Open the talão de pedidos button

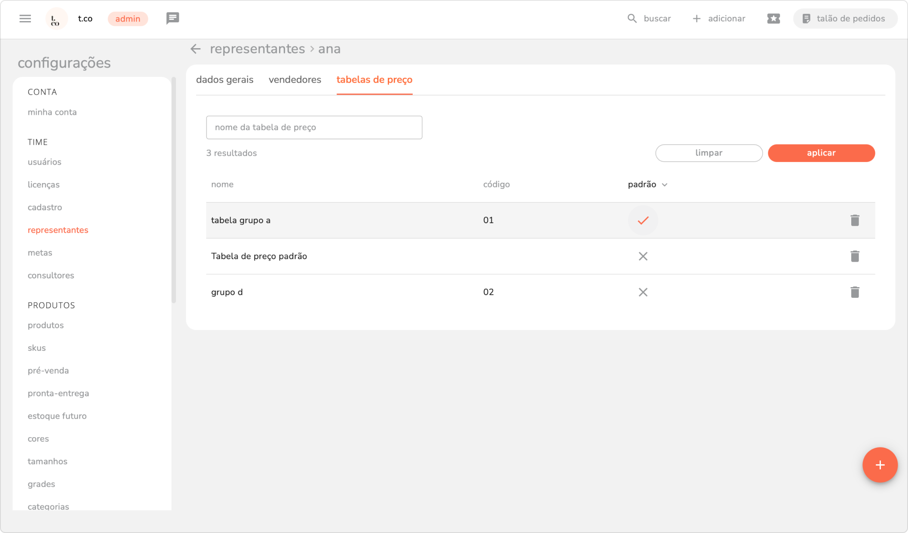845,18
